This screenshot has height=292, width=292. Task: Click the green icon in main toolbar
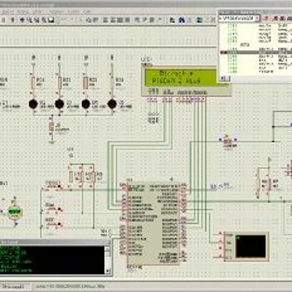[x=199, y=20]
